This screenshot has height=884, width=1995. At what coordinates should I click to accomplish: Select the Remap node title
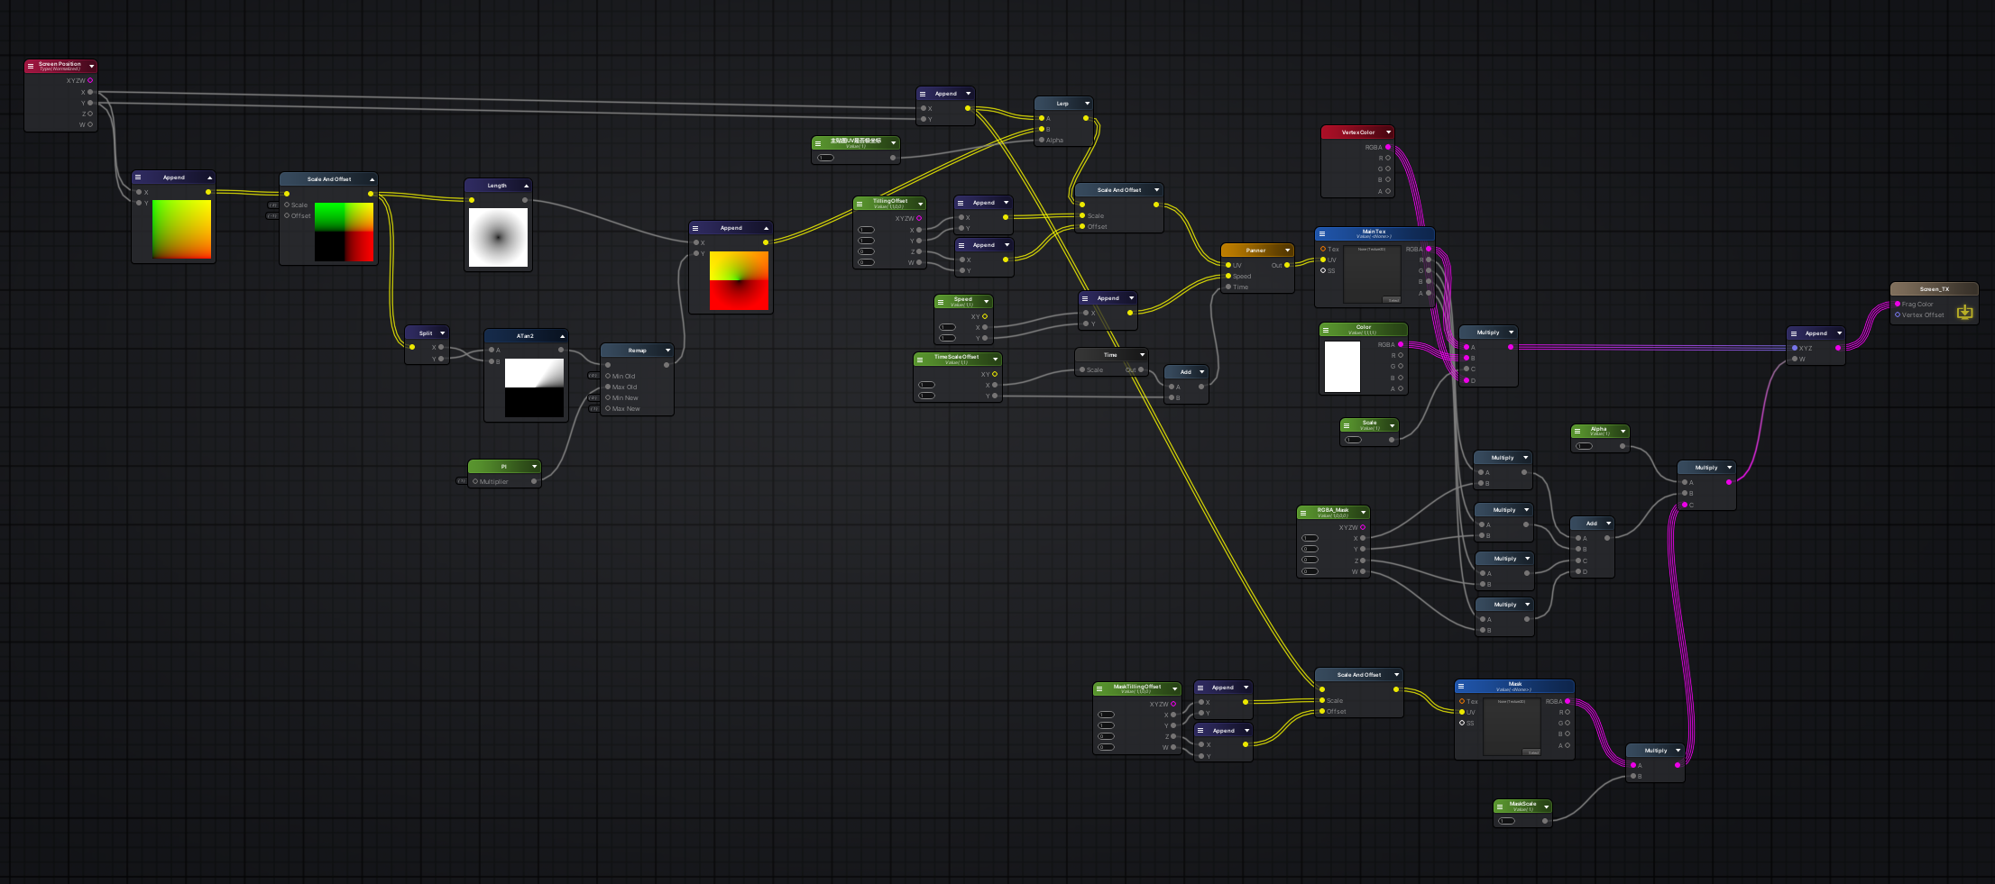[x=638, y=351]
